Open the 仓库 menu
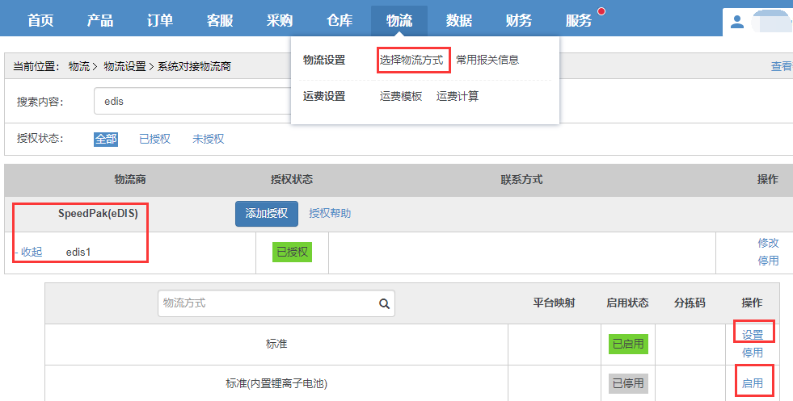The image size is (793, 401). click(340, 20)
